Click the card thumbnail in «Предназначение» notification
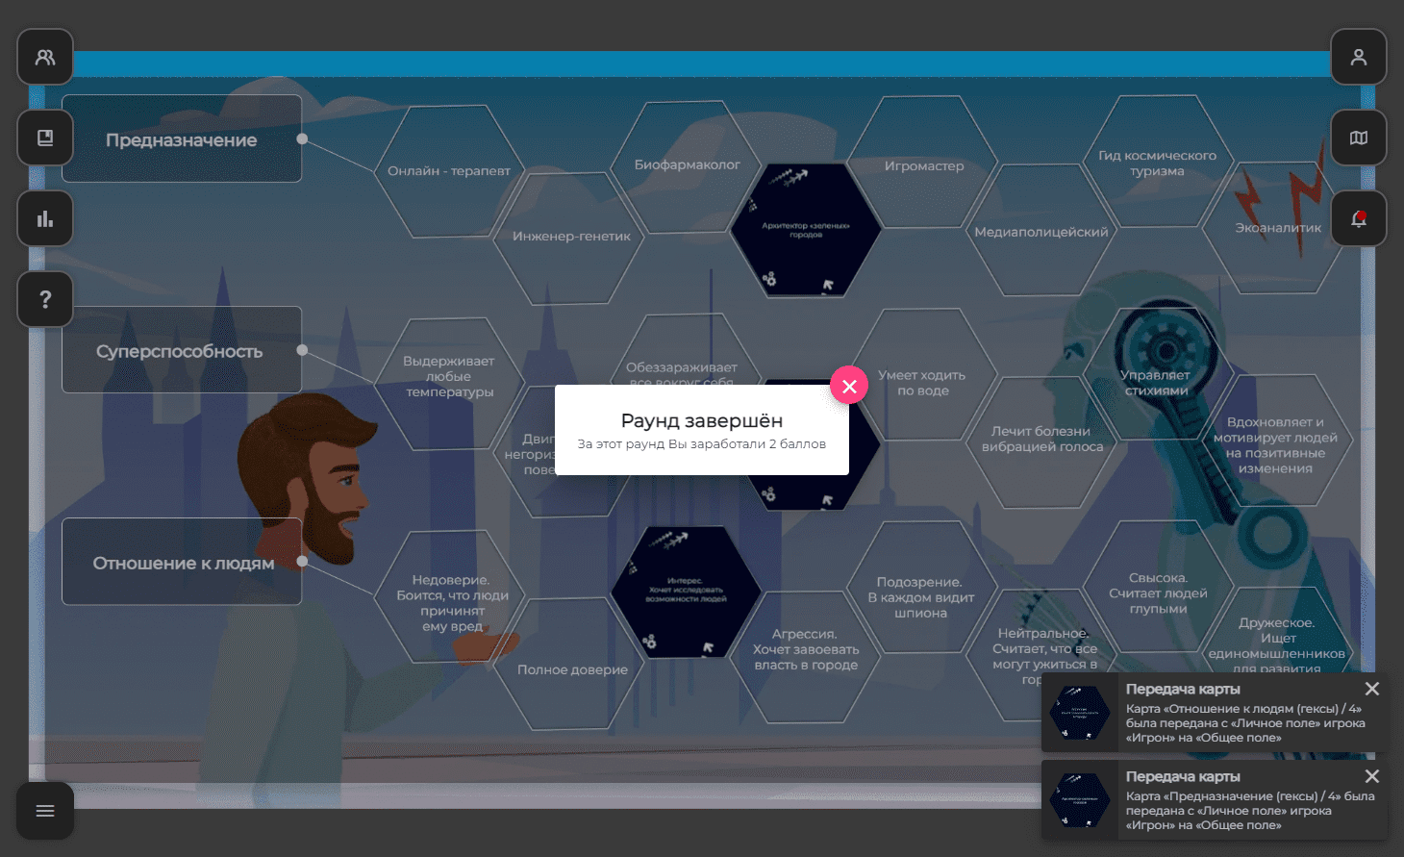The width and height of the screenshot is (1404, 857). [x=1080, y=800]
